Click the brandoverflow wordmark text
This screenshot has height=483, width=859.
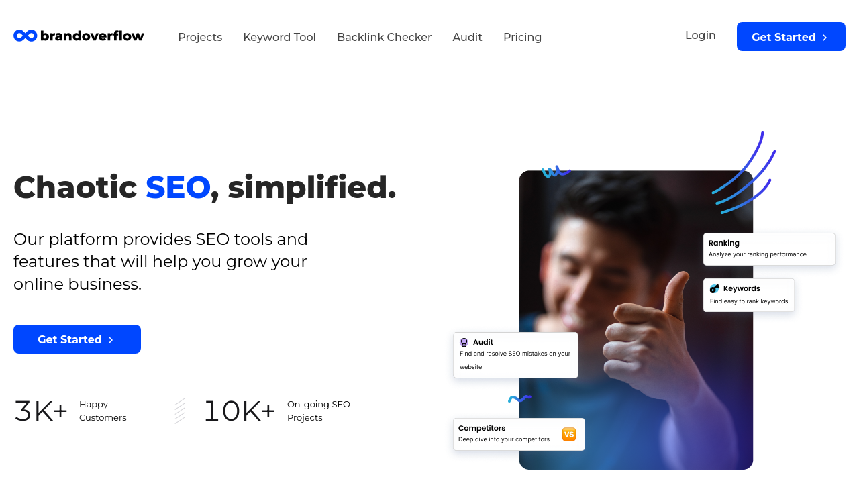pos(92,36)
